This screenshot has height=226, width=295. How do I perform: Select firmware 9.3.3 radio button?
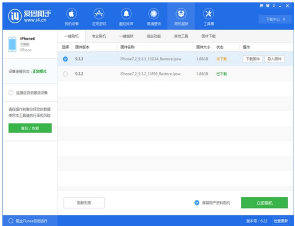(65, 59)
